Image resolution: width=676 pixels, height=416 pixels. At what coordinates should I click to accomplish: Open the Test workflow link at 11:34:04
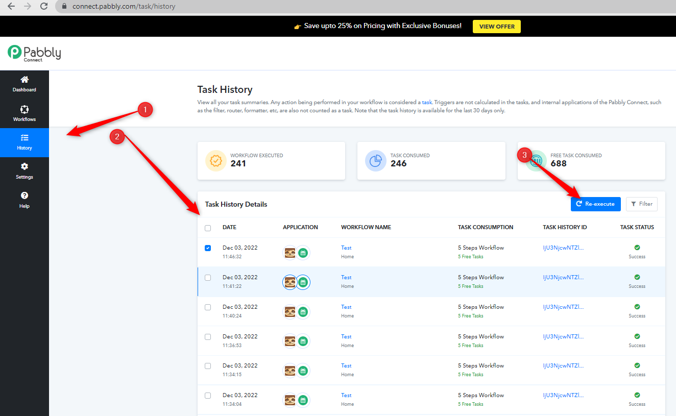[x=346, y=396]
